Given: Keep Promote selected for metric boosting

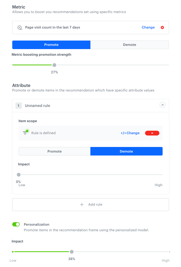Looking at the screenshot, I should [x=51, y=45].
